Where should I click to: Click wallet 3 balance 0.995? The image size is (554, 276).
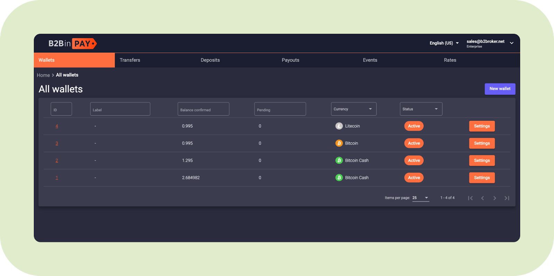click(x=187, y=143)
